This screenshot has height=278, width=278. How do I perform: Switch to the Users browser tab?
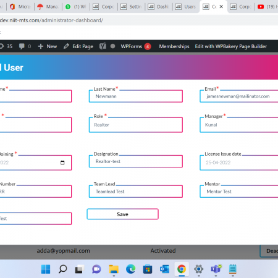[185, 7]
